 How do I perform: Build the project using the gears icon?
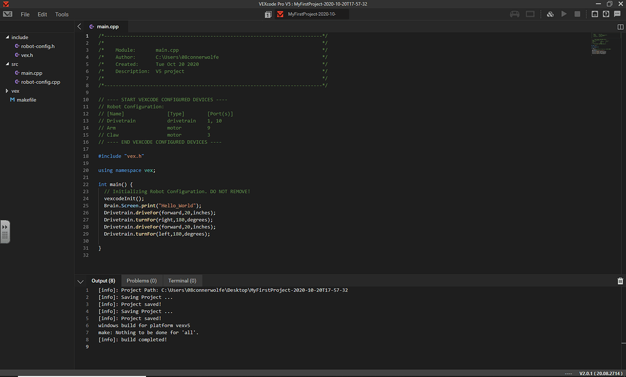[x=550, y=13]
